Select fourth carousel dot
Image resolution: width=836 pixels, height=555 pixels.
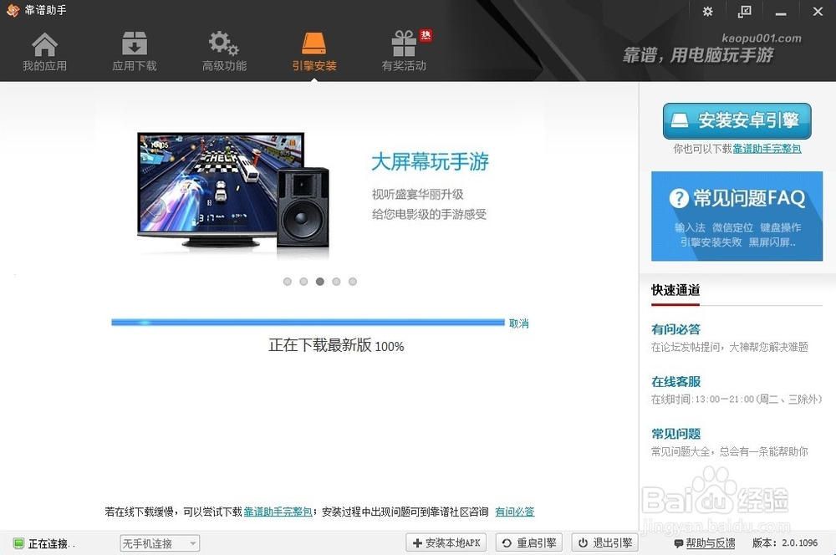(336, 282)
